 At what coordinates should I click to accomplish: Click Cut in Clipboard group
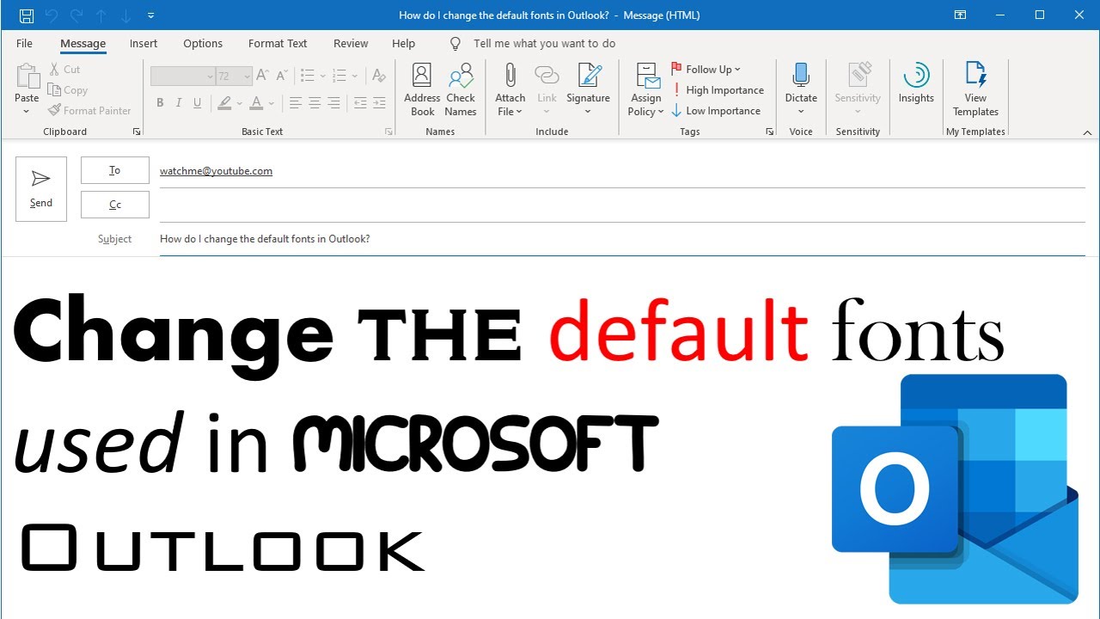(x=64, y=70)
